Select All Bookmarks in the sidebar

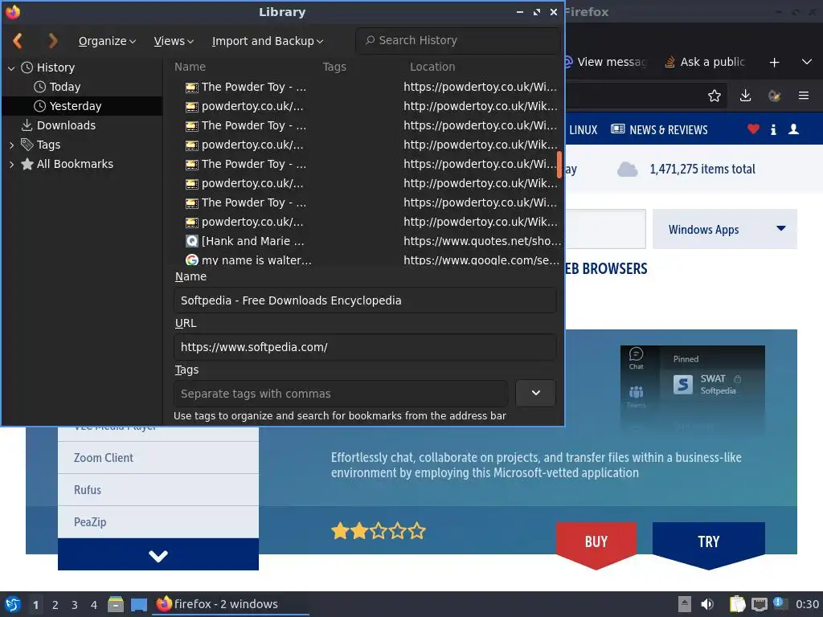tap(75, 164)
